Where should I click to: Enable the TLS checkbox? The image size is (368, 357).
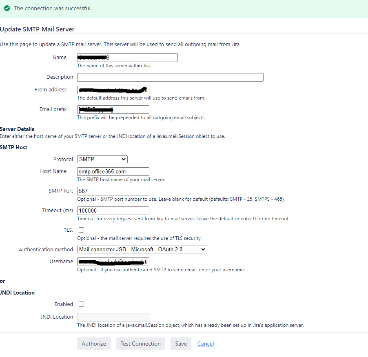pyautogui.click(x=82, y=230)
